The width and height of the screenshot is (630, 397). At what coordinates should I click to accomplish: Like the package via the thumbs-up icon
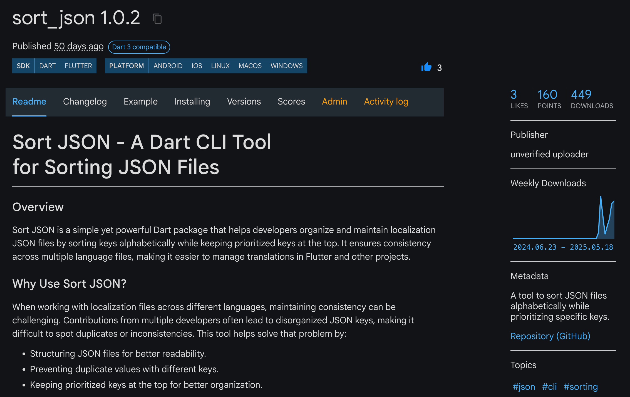click(x=426, y=67)
